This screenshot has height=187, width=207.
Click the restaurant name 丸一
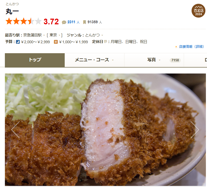[x=12, y=12]
